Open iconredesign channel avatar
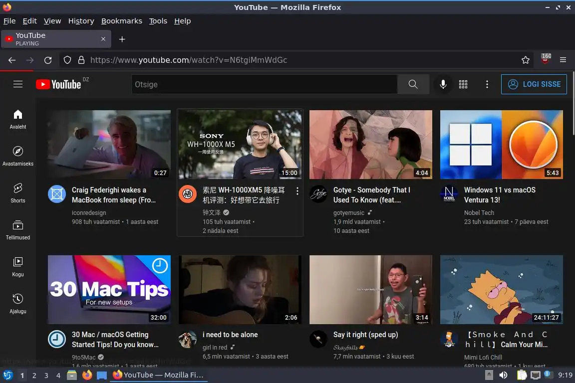The height and width of the screenshot is (383, 575). 57,194
